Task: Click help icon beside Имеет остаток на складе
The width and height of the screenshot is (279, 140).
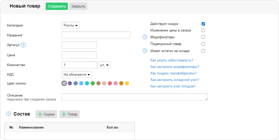Action: pyautogui.click(x=145, y=51)
